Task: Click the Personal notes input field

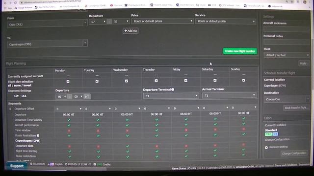Action: [287, 42]
